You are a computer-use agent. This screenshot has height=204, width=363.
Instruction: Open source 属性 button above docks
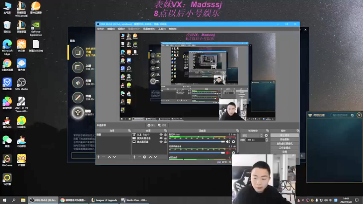(152, 126)
